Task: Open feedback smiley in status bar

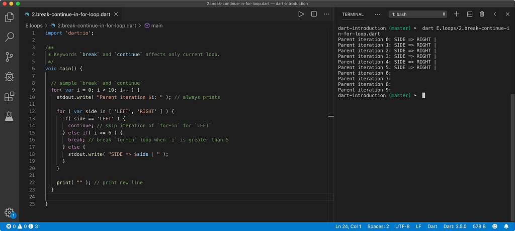Action: click(495, 226)
